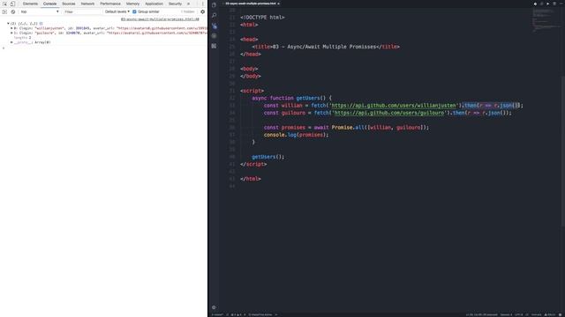Screen dimensions: 565x317
Task: Click the 'length: 2' property row
Action: point(22,37)
